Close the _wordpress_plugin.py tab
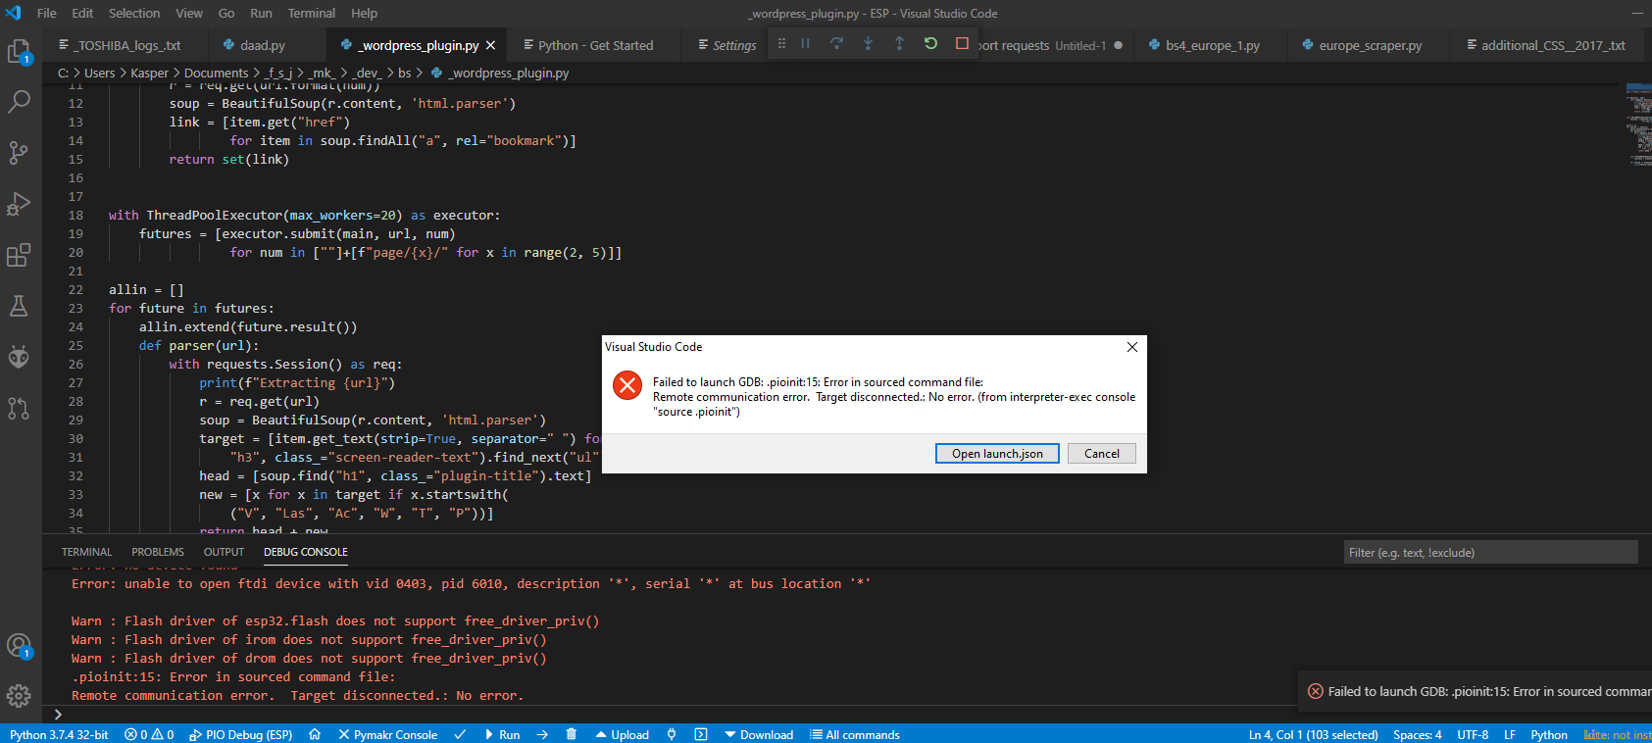This screenshot has height=743, width=1652. tap(491, 45)
